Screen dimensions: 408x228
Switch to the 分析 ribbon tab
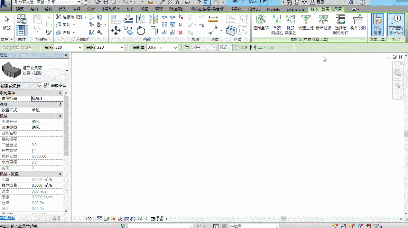91,9
